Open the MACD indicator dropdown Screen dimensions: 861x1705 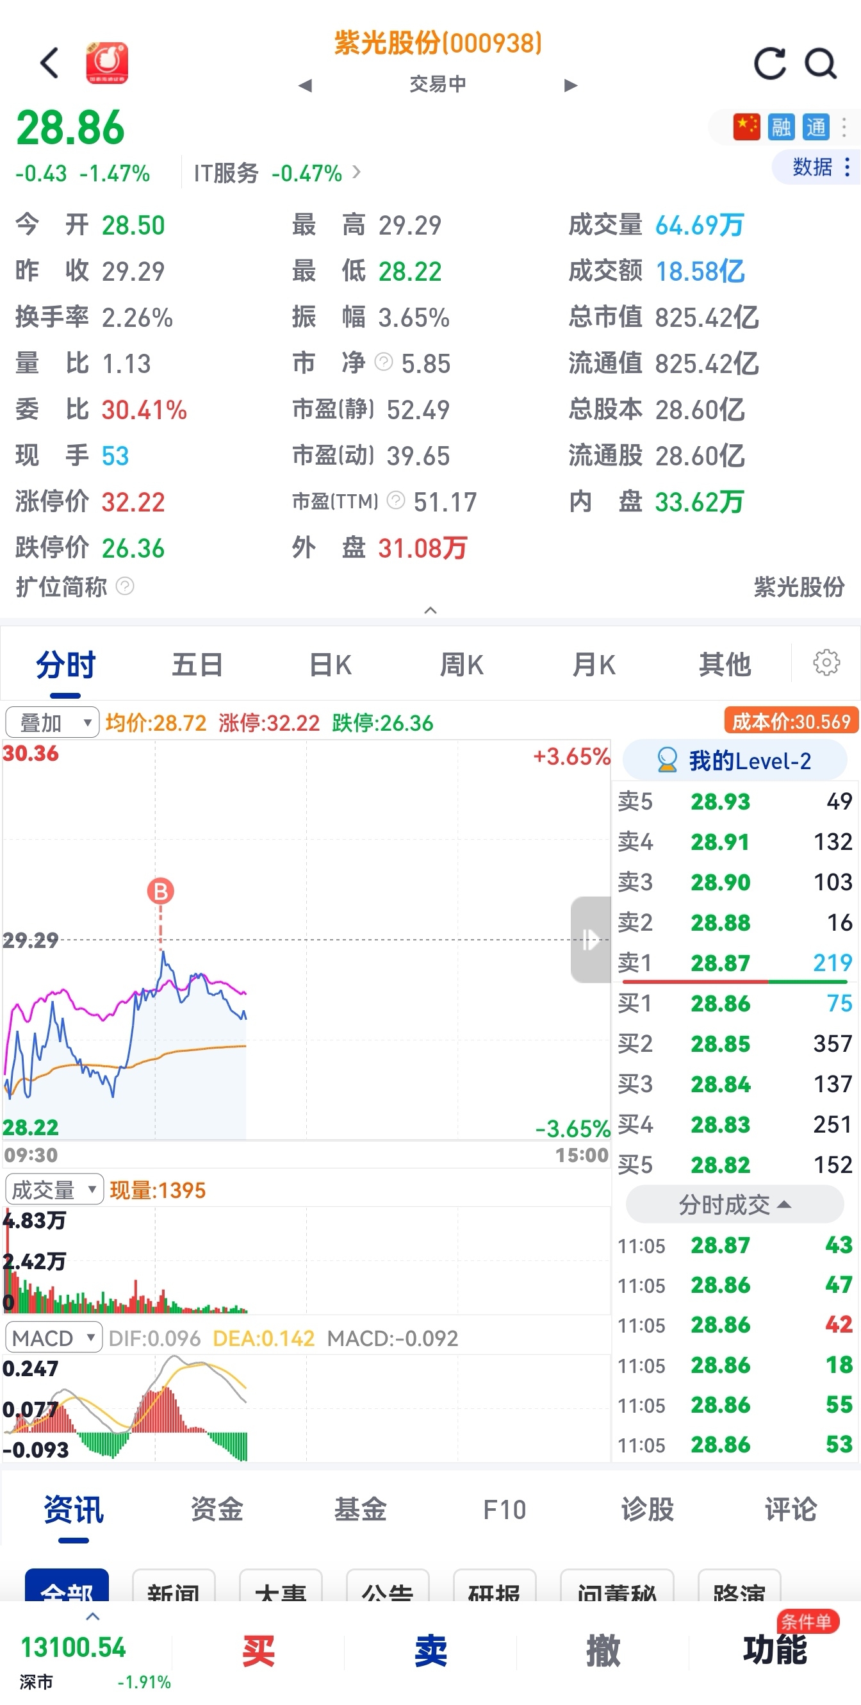(54, 1338)
